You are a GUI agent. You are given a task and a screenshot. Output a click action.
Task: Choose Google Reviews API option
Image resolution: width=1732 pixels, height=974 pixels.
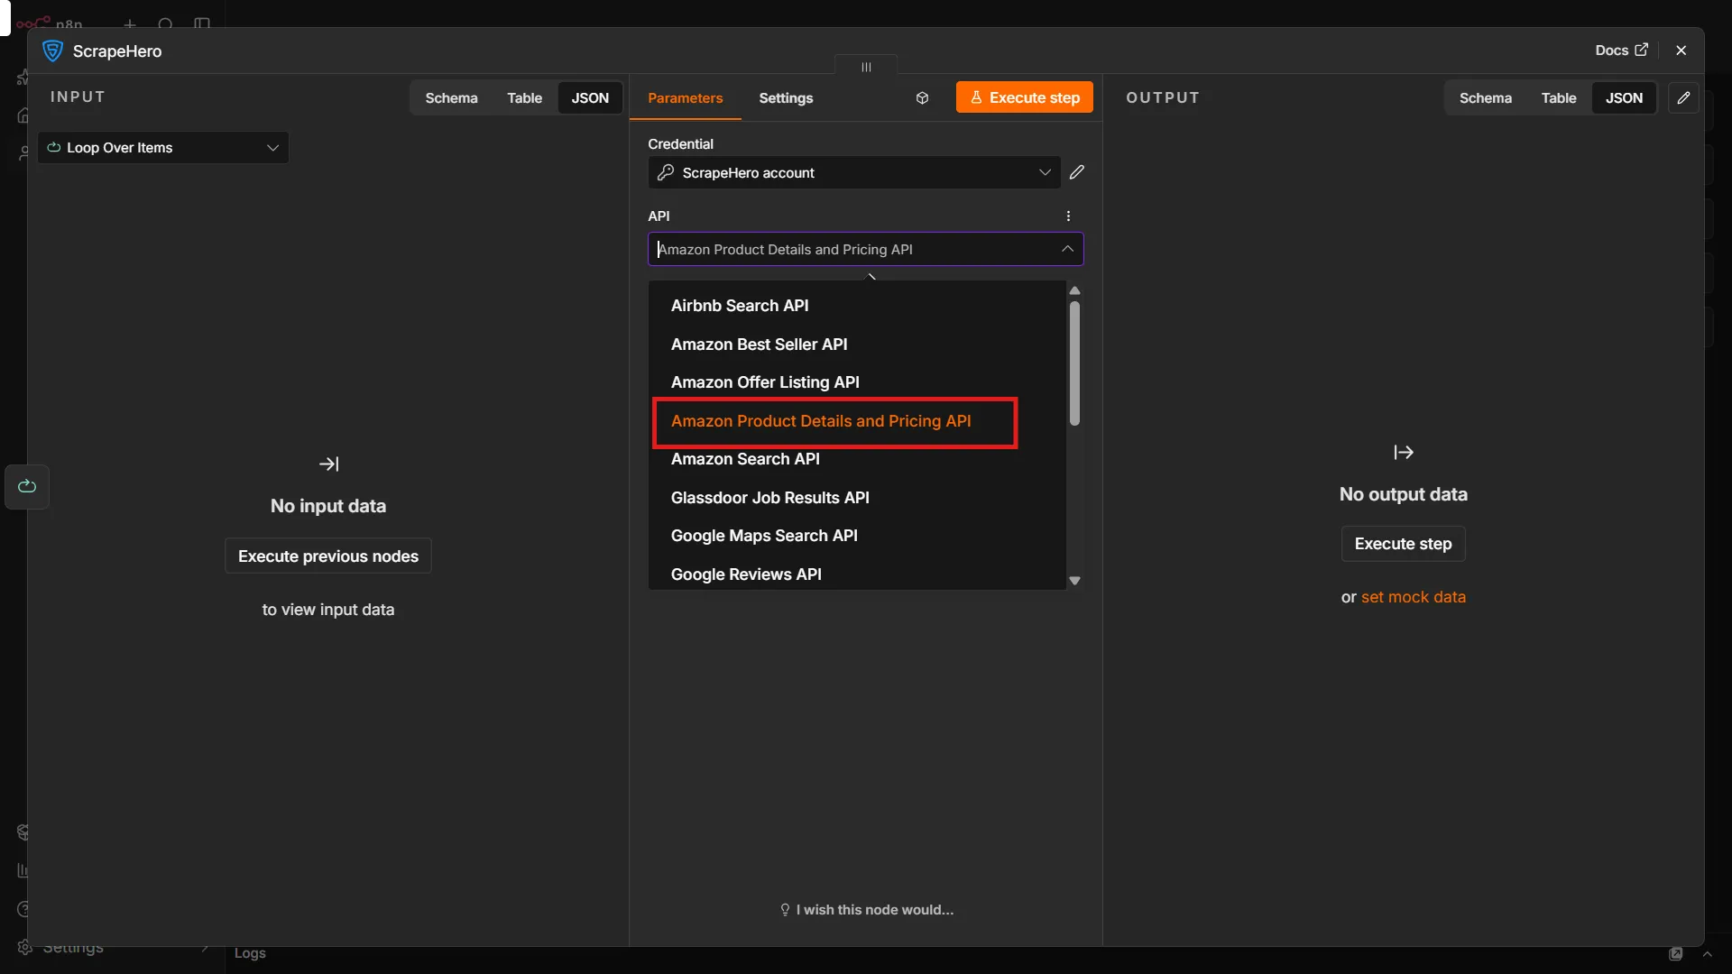[x=857, y=574]
